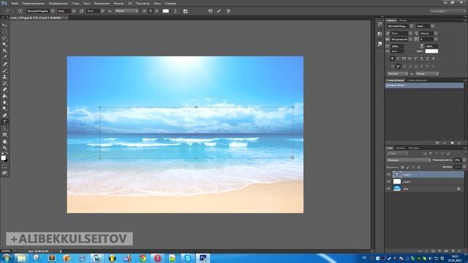Hide the selected text layer's eye icon
This screenshot has width=468, height=263.
388,175
